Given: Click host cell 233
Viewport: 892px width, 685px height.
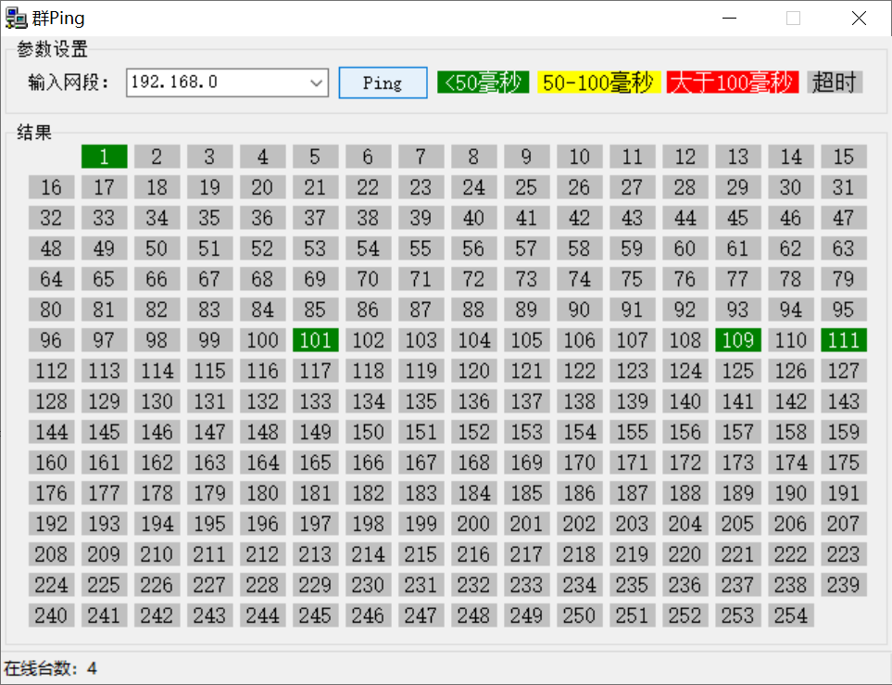Looking at the screenshot, I should pyautogui.click(x=527, y=585).
